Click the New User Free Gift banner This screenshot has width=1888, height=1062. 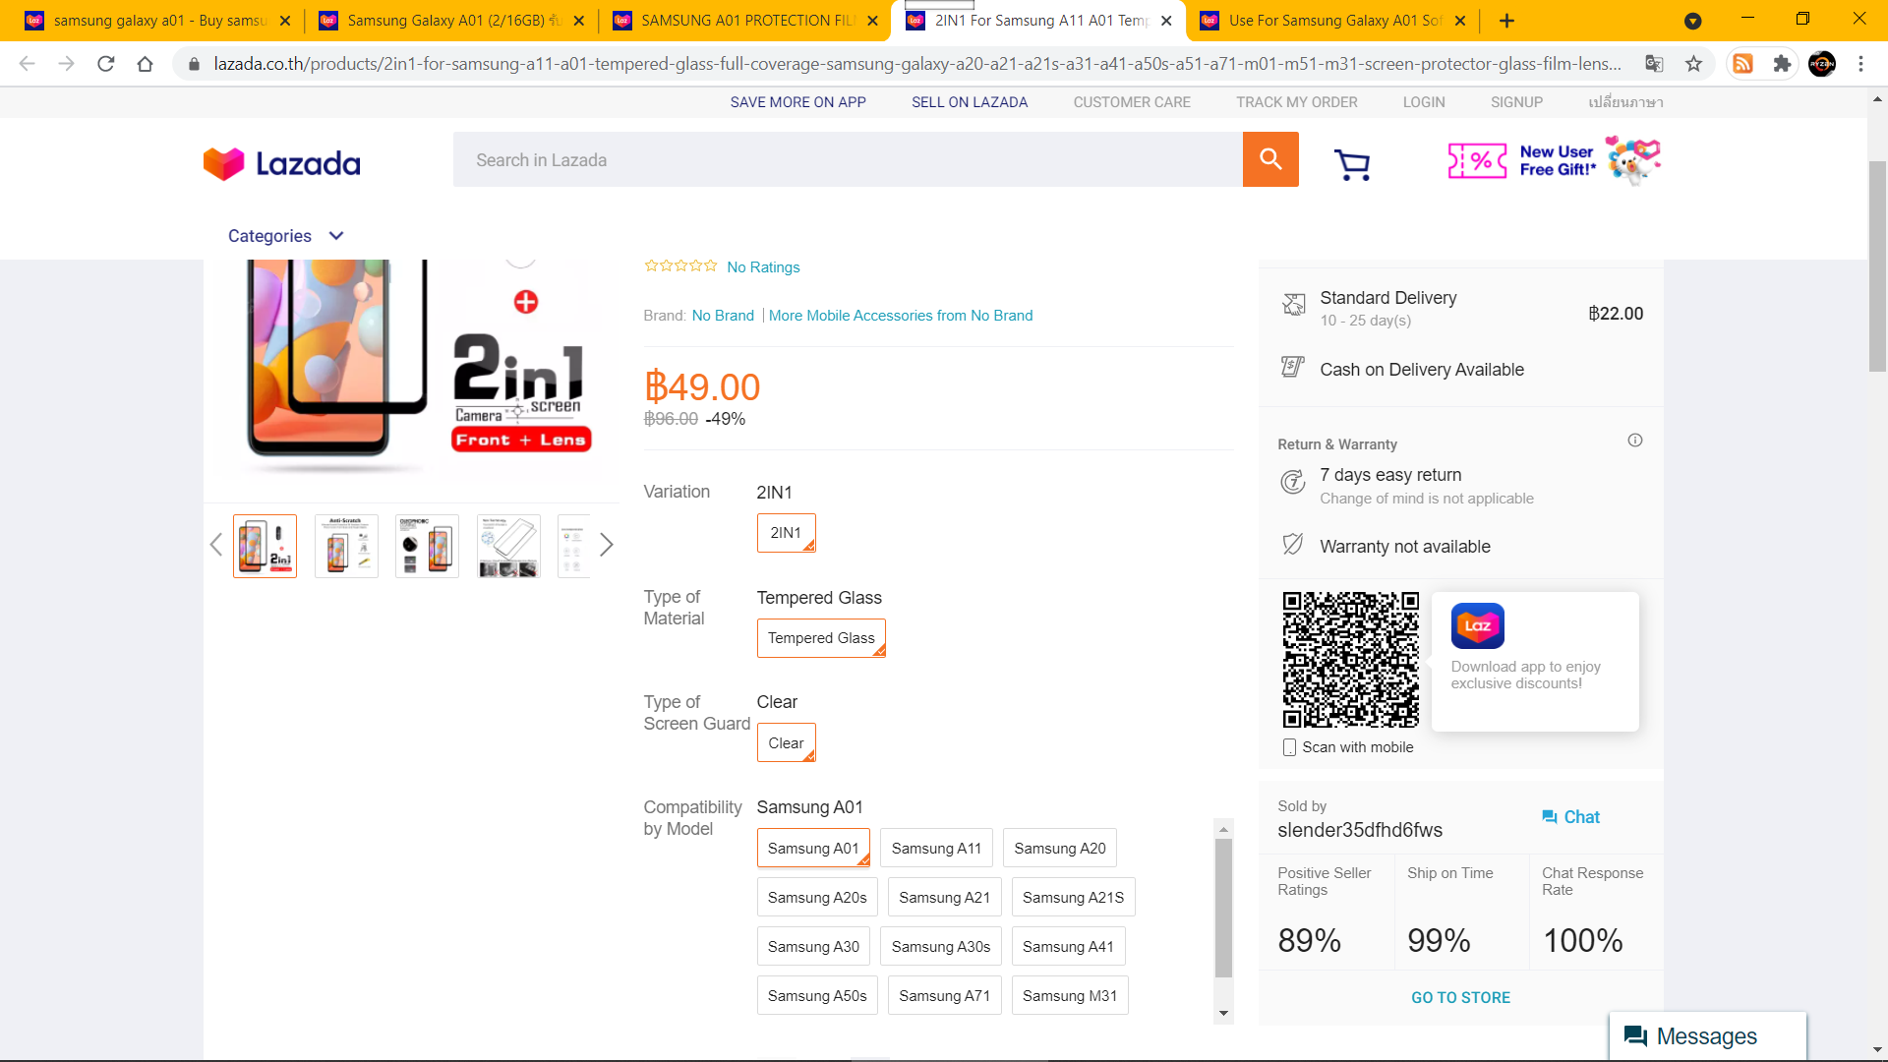coord(1554,160)
